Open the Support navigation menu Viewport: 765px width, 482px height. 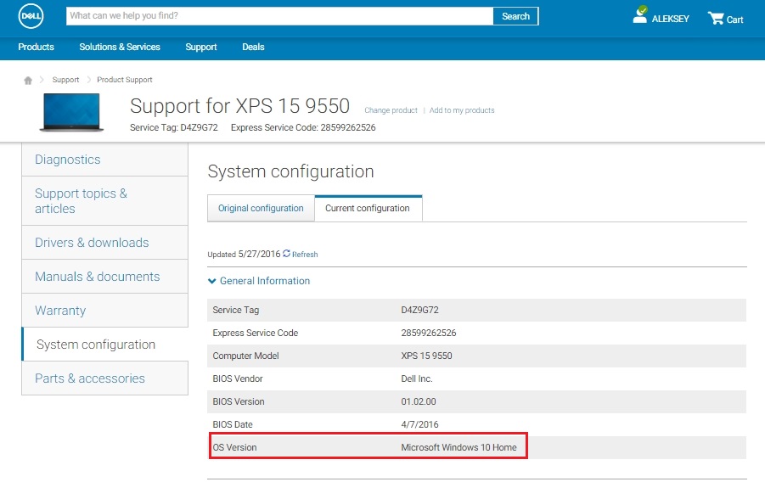pyautogui.click(x=201, y=47)
